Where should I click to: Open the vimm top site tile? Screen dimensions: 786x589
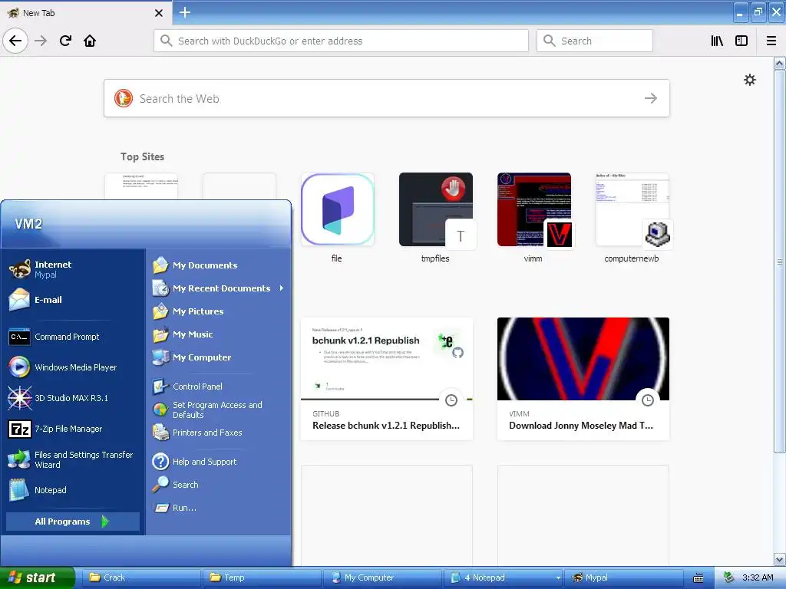point(534,218)
